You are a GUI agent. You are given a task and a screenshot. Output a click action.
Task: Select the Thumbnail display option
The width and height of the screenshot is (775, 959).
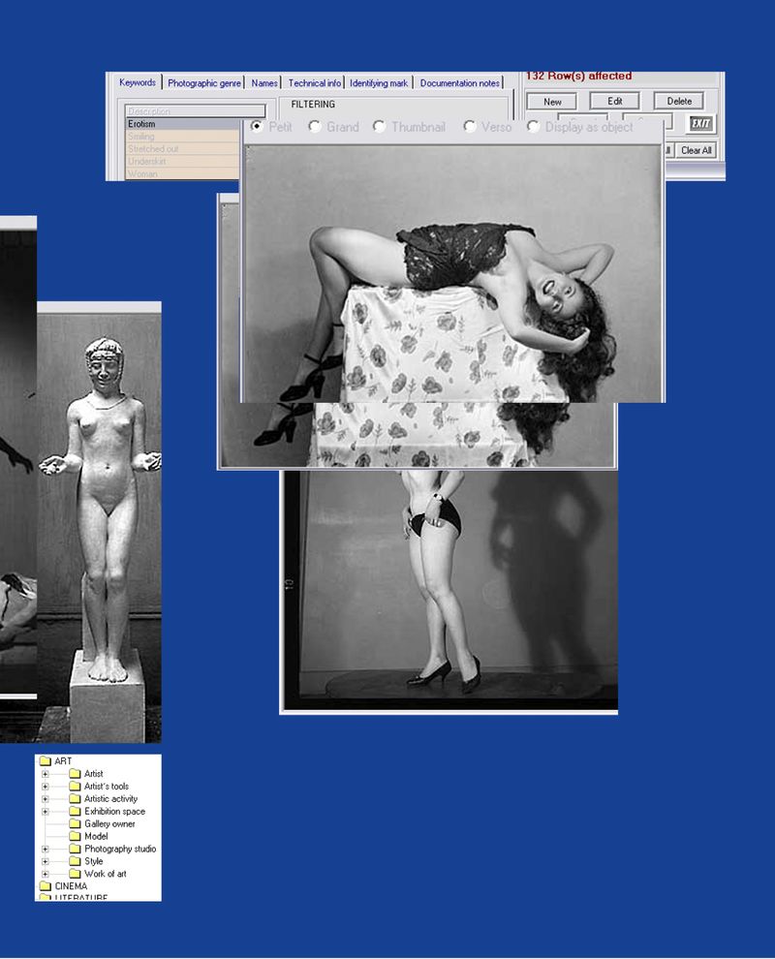pyautogui.click(x=379, y=127)
